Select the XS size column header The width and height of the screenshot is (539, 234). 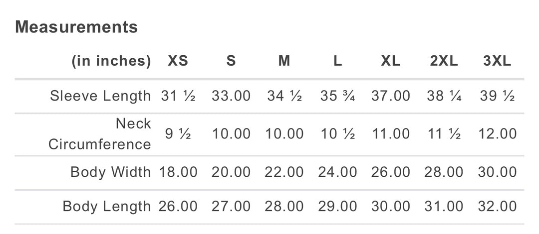pyautogui.click(x=178, y=61)
